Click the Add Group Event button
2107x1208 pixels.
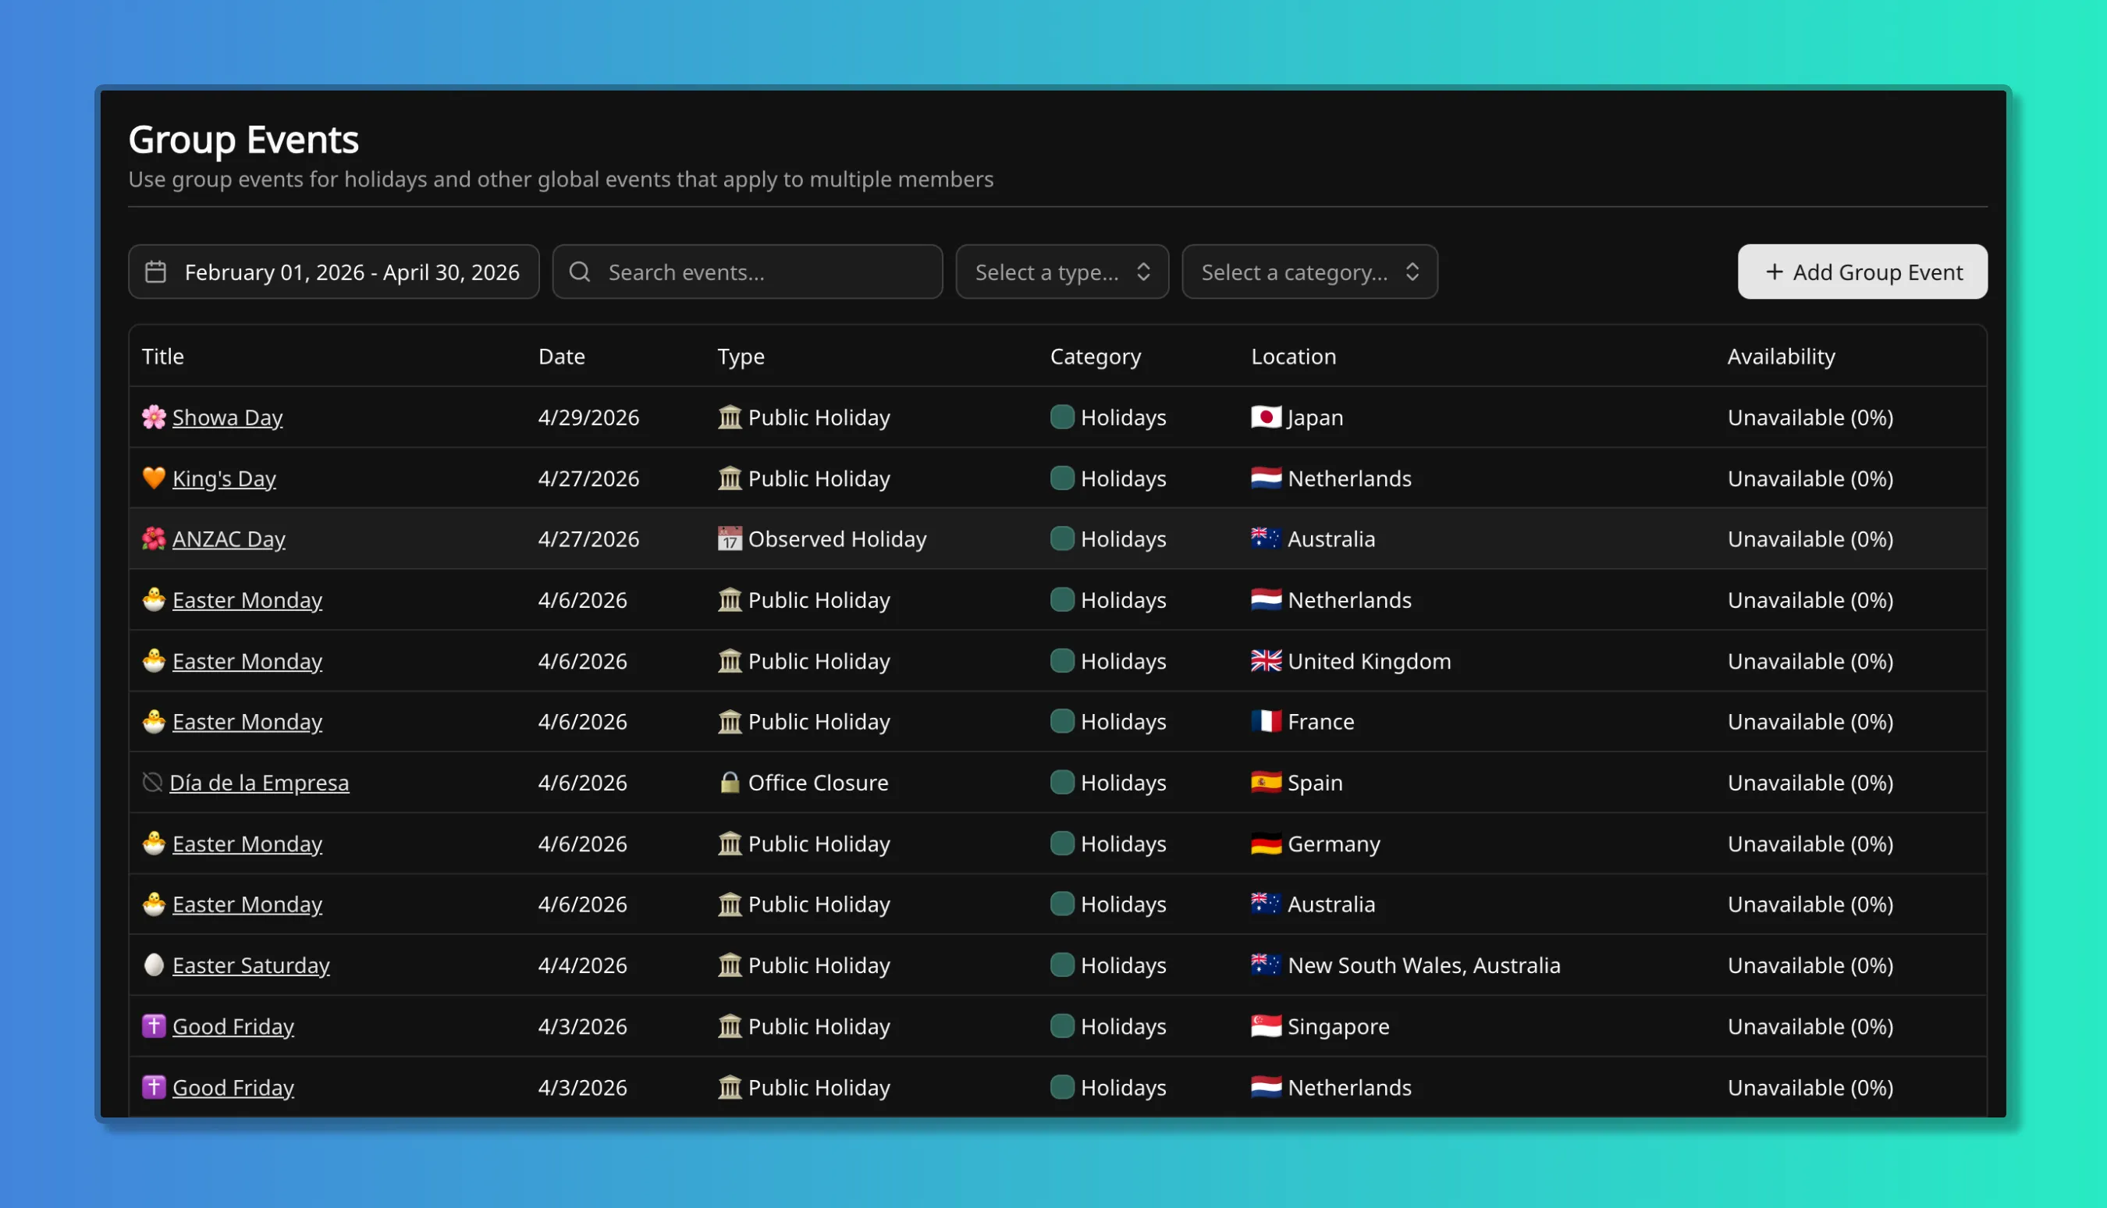coord(1862,272)
